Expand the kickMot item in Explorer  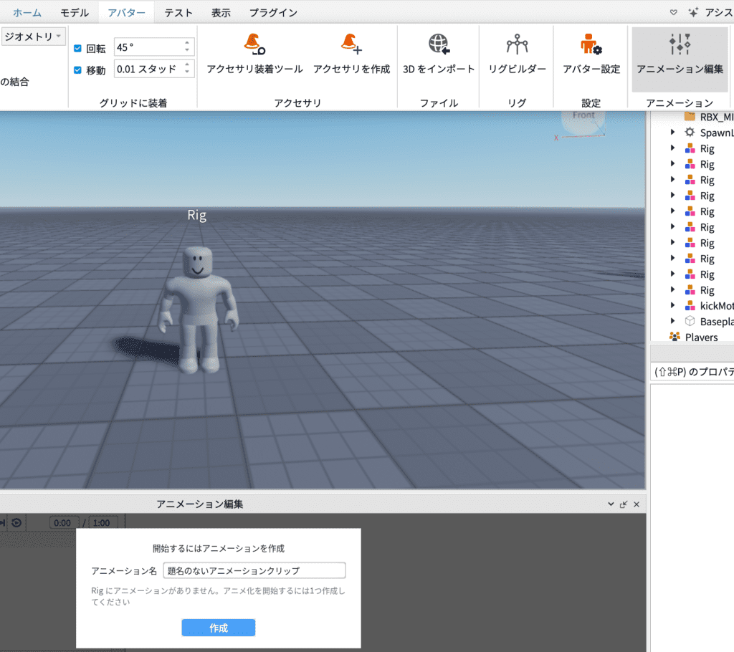click(672, 306)
